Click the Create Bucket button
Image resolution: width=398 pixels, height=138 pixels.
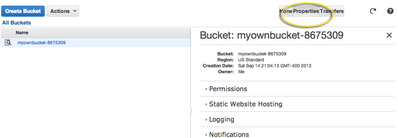pos(23,11)
